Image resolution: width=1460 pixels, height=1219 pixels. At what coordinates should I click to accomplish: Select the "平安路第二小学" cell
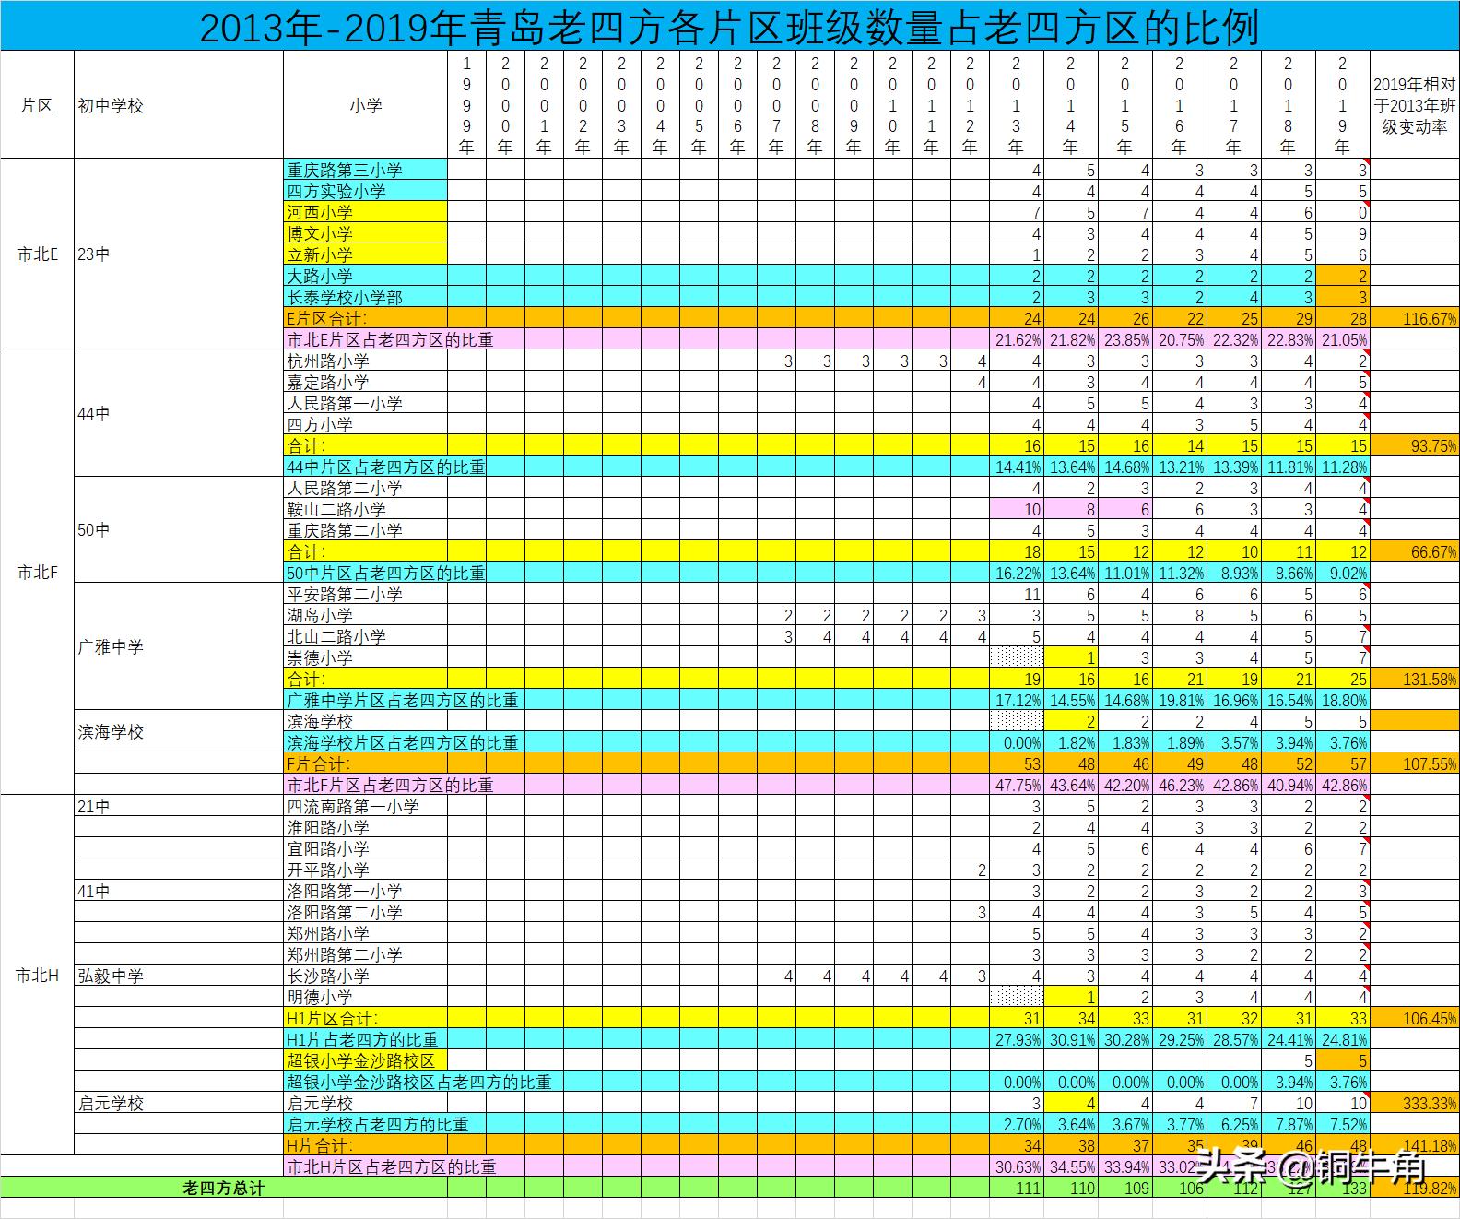366,594
